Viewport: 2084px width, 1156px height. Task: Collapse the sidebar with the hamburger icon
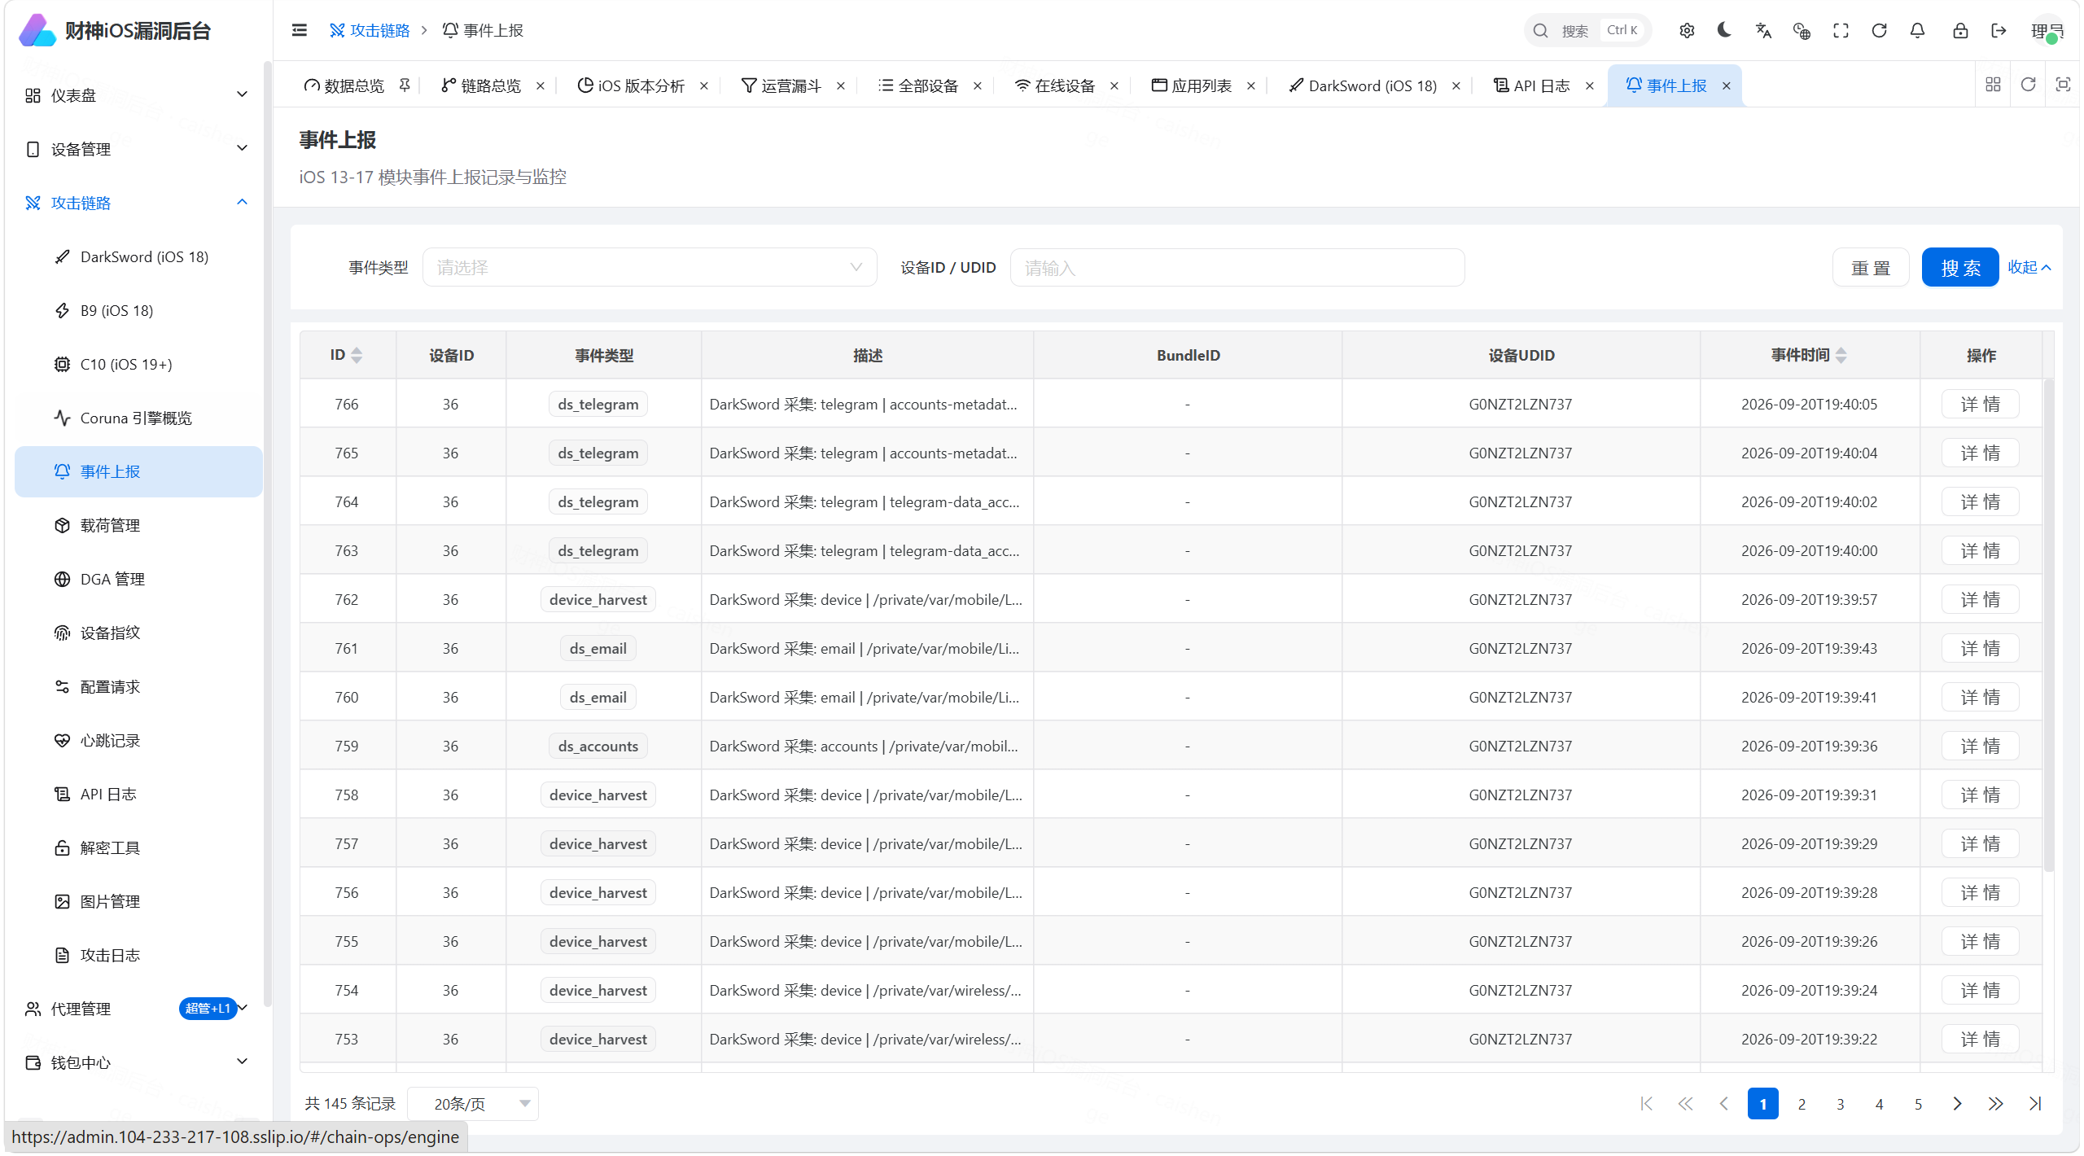pos(299,30)
